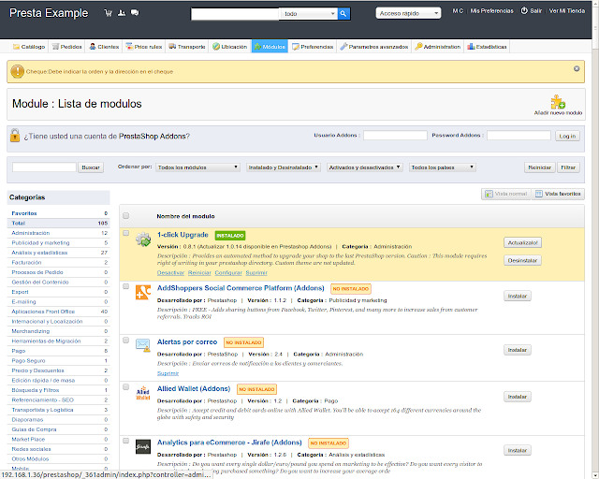Dismiss the yellow cheque warning notice
The width and height of the screenshot is (599, 479).
pos(577,68)
